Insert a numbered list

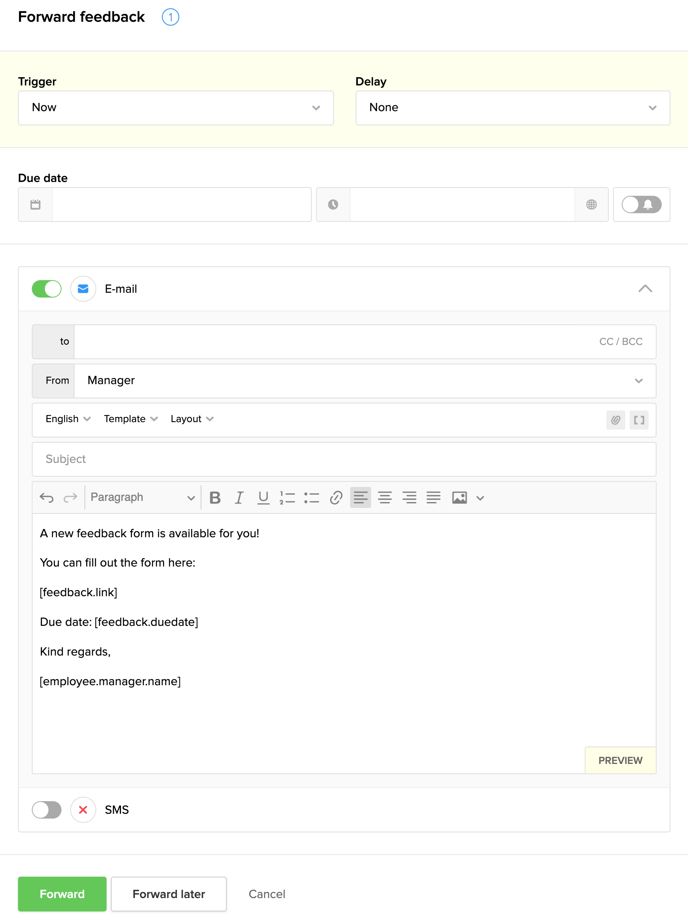coord(287,498)
